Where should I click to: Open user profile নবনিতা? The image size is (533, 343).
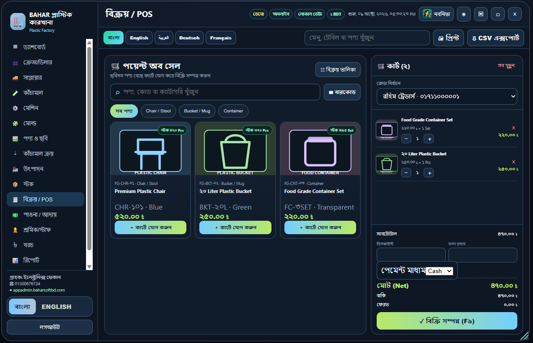pos(436,14)
